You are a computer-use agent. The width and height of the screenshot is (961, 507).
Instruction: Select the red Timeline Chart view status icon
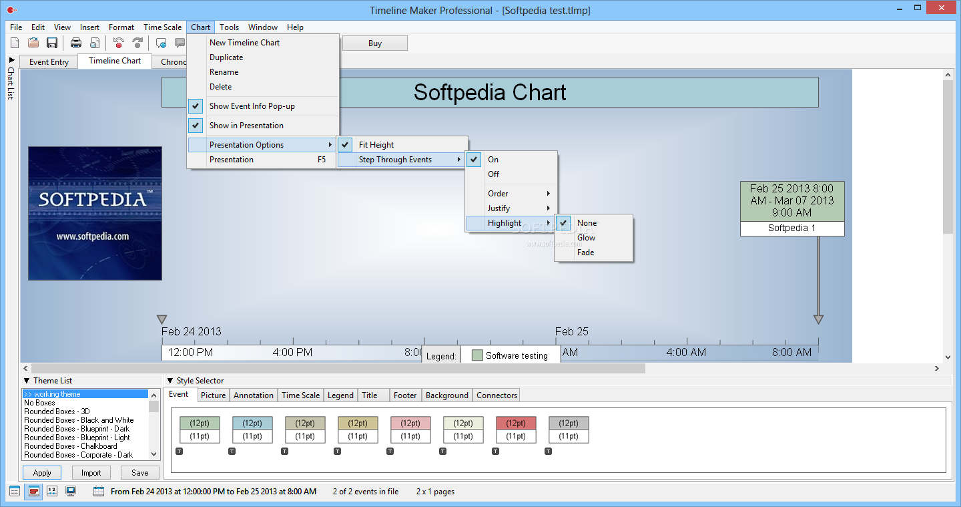click(x=33, y=492)
